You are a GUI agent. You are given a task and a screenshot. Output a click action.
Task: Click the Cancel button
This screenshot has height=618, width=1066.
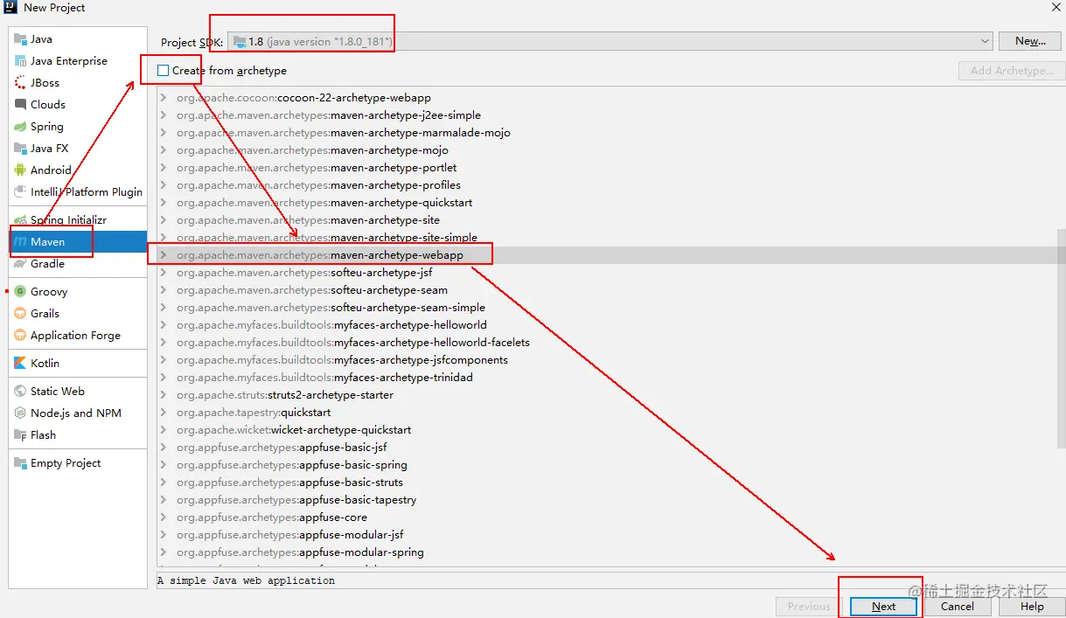[957, 607]
